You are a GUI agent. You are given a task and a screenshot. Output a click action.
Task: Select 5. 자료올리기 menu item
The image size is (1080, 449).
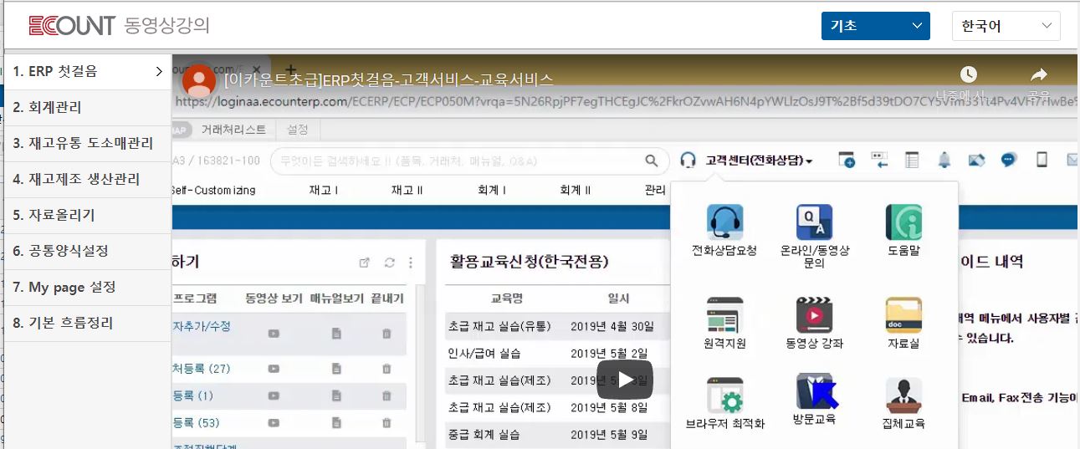click(88, 216)
